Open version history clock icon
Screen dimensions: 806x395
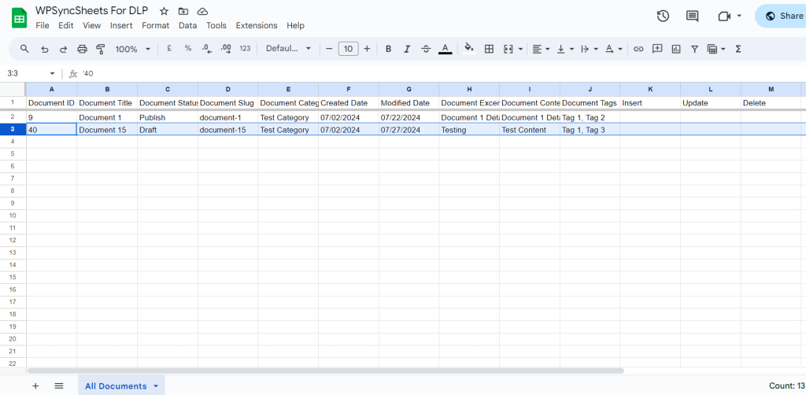point(663,16)
